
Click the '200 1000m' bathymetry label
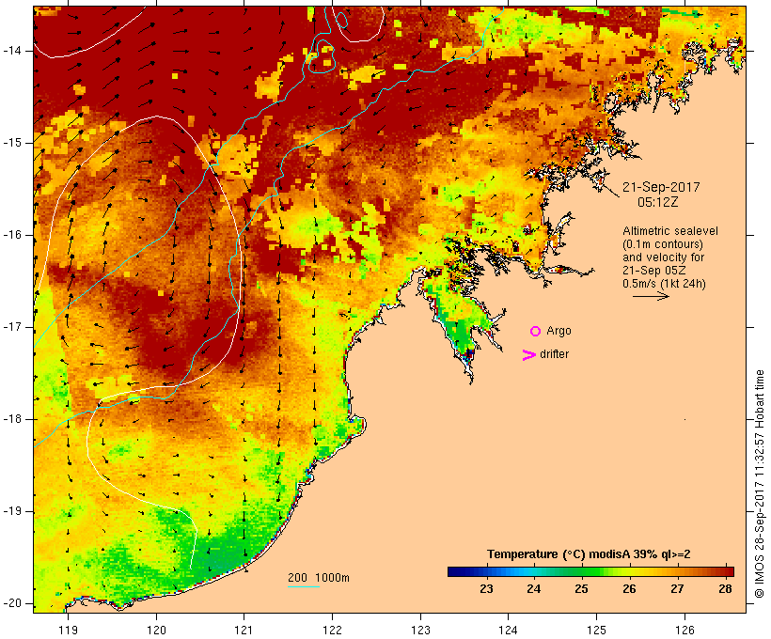tap(319, 578)
